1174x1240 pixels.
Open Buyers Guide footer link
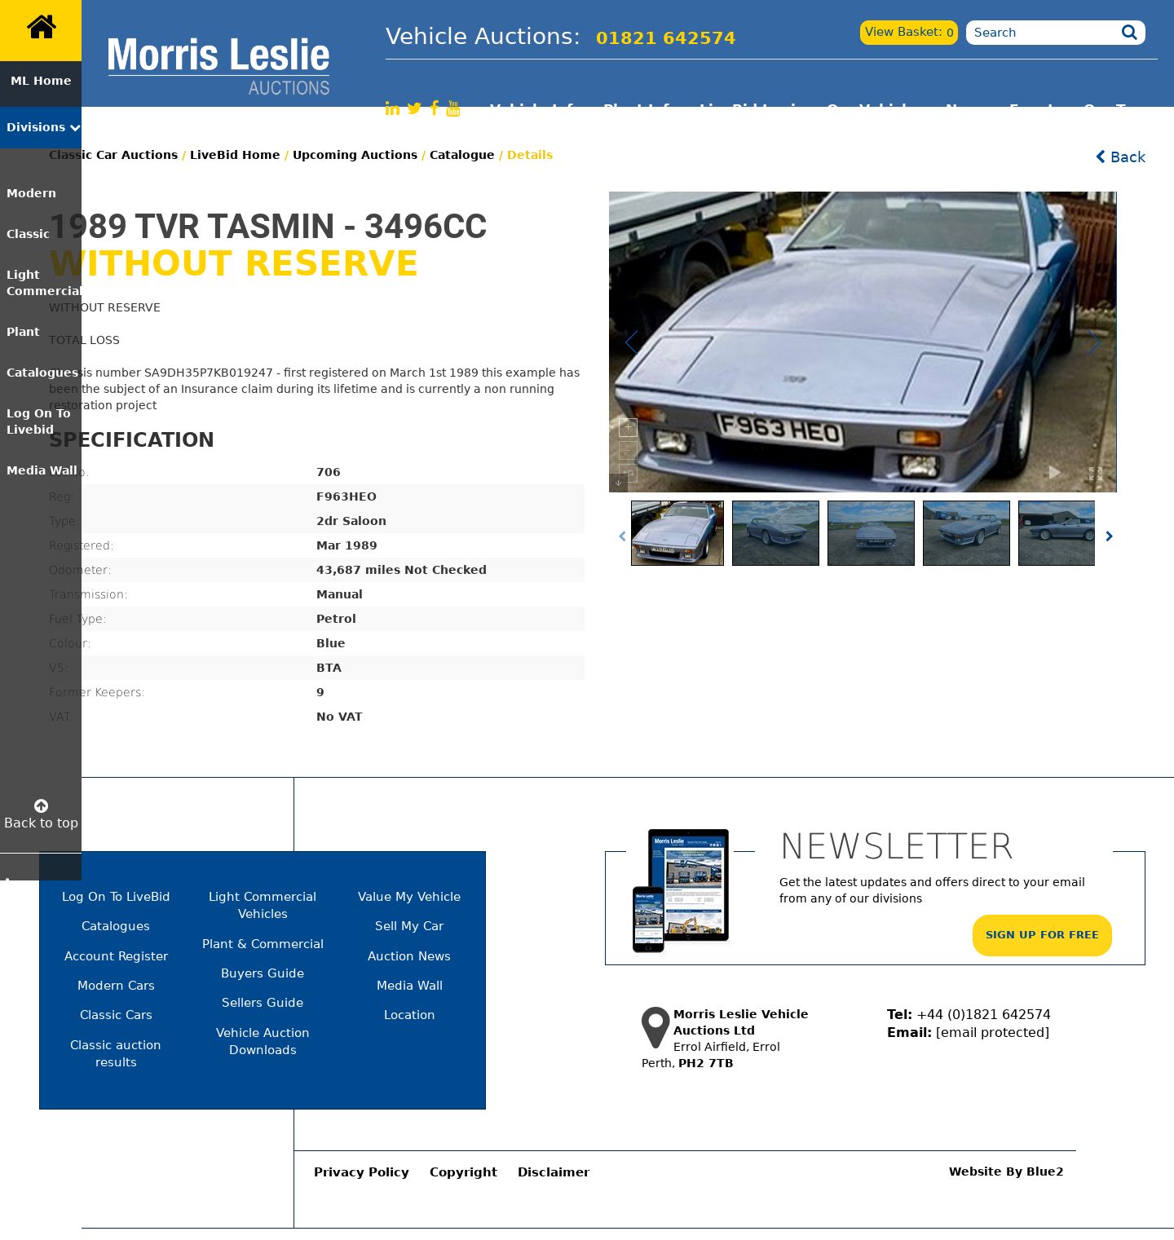263,973
